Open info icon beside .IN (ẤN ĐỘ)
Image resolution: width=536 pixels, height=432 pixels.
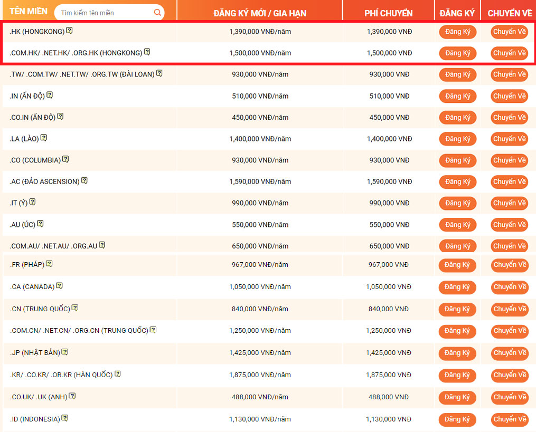(x=50, y=95)
